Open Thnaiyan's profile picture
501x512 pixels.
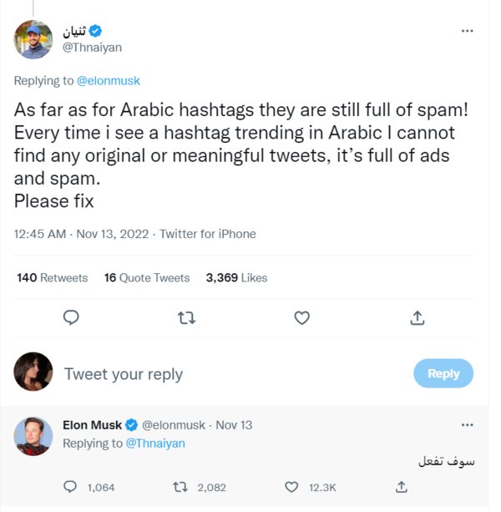click(33, 39)
